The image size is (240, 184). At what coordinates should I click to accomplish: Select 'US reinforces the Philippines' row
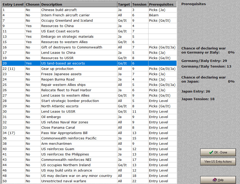click(x=89, y=154)
